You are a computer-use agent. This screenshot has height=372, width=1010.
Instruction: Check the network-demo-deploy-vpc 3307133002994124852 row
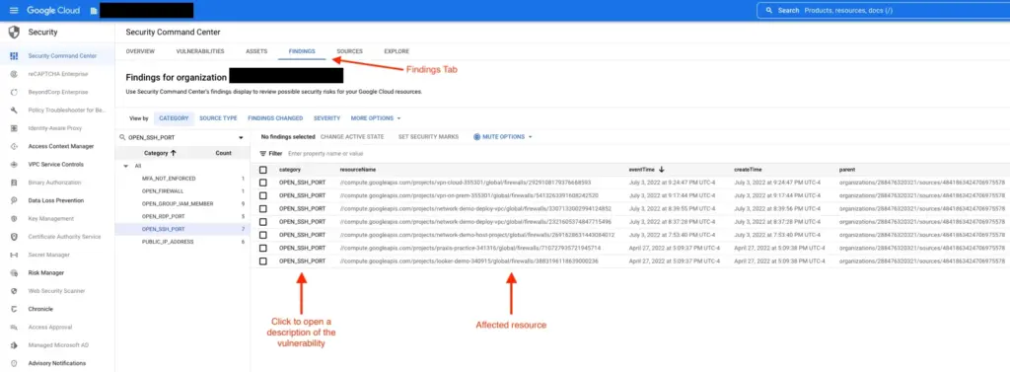[x=262, y=209]
